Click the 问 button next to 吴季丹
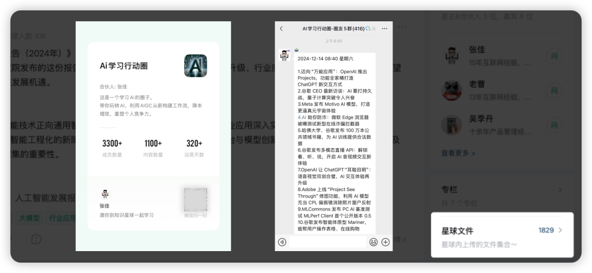592x273 pixels. (x=554, y=125)
